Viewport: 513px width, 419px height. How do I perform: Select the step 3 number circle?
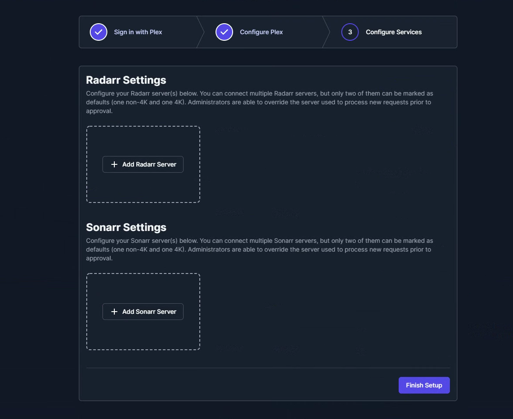click(350, 32)
